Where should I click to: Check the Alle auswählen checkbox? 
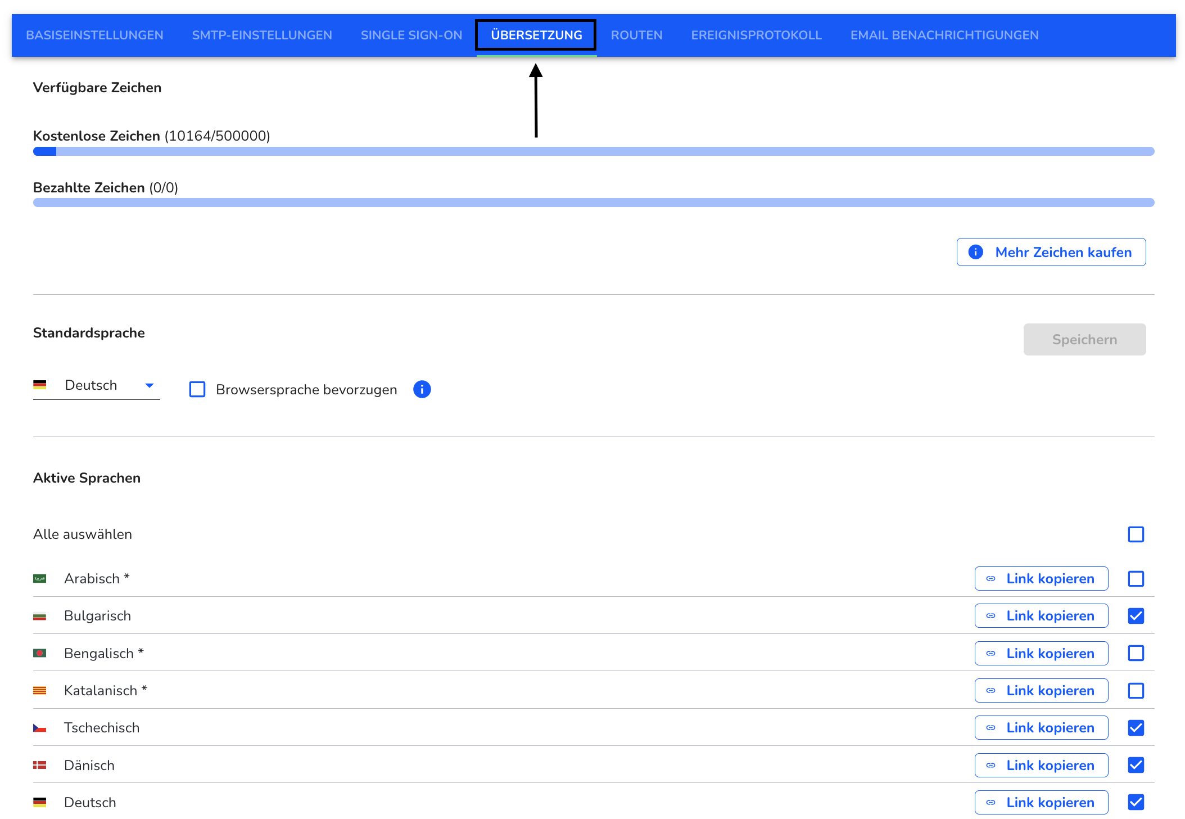[x=1136, y=534]
